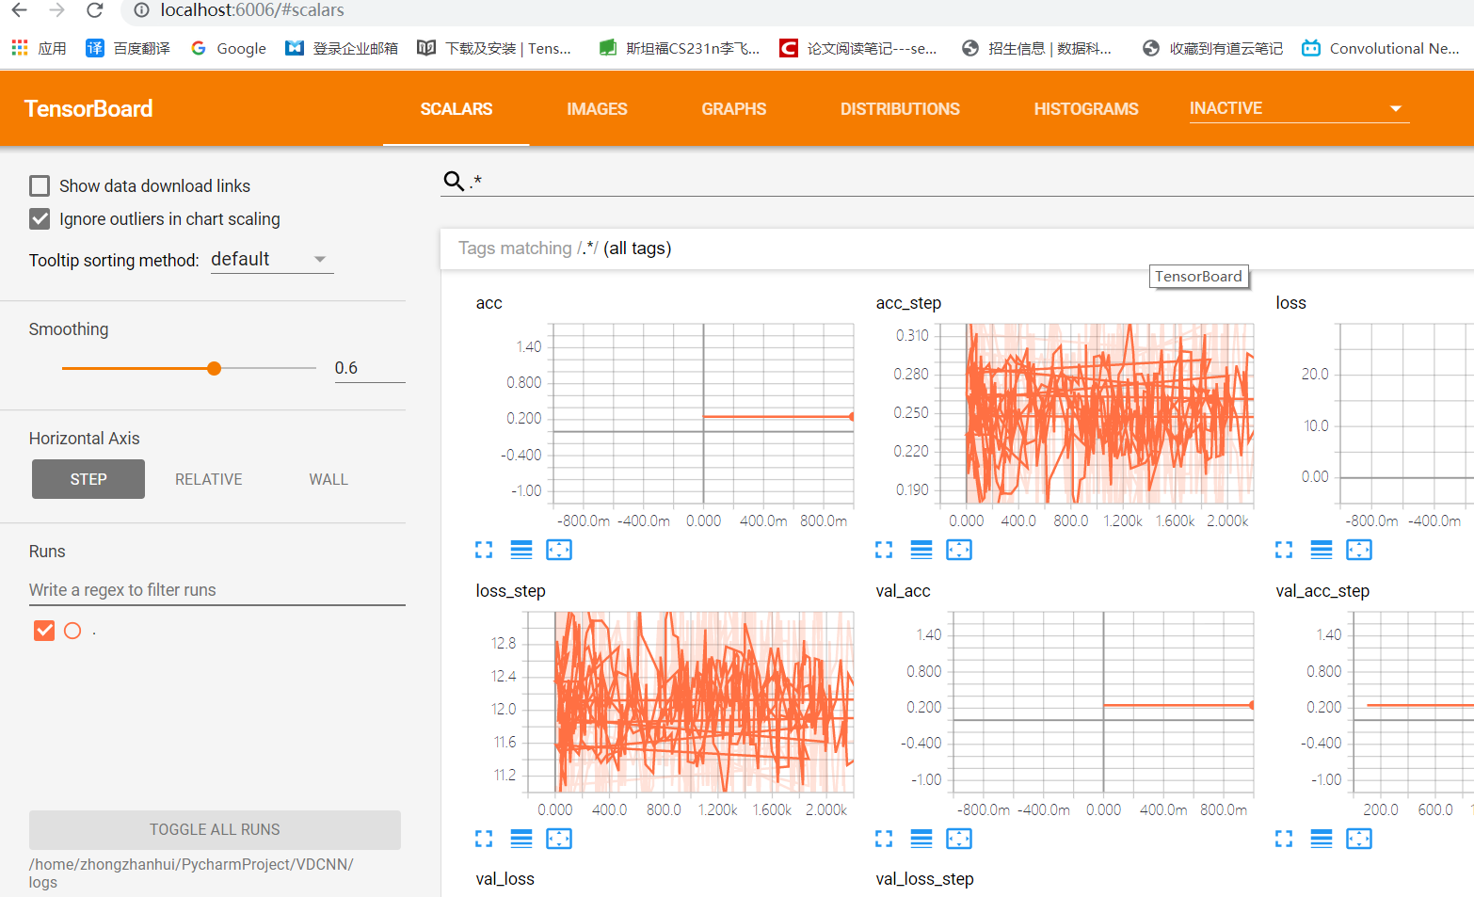1474x897 pixels.
Task: Expand the acc chart to full size
Action: pyautogui.click(x=484, y=550)
